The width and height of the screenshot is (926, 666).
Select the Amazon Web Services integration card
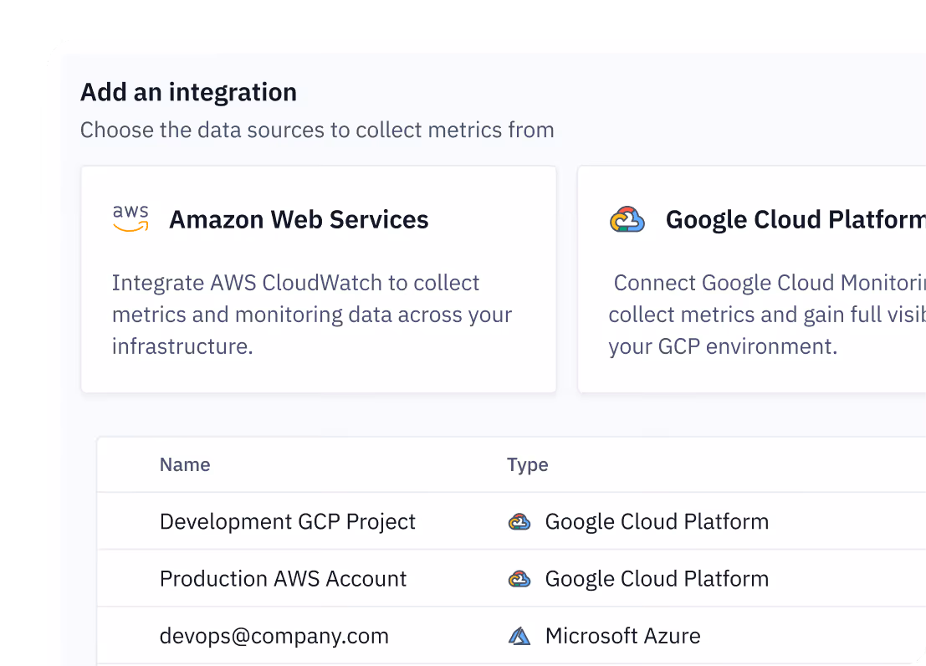(x=319, y=279)
